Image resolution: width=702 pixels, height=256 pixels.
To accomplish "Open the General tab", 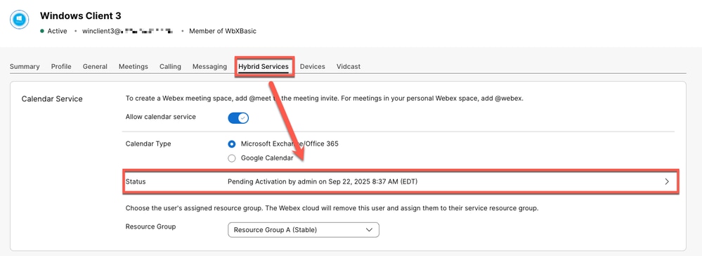I will pos(95,66).
